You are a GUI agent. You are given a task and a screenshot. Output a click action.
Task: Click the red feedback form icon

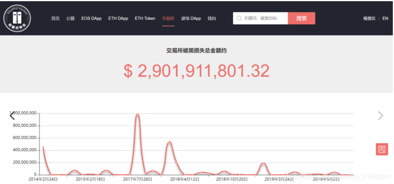click(x=382, y=149)
